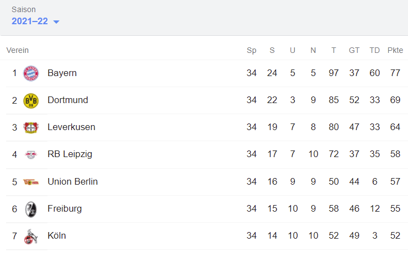408x253 pixels.
Task: Select the Leverkusen team name
Action: coord(71,127)
